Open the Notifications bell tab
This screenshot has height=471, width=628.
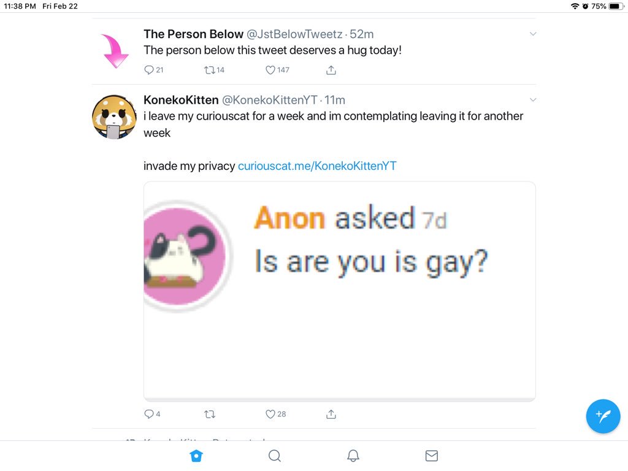pyautogui.click(x=353, y=456)
